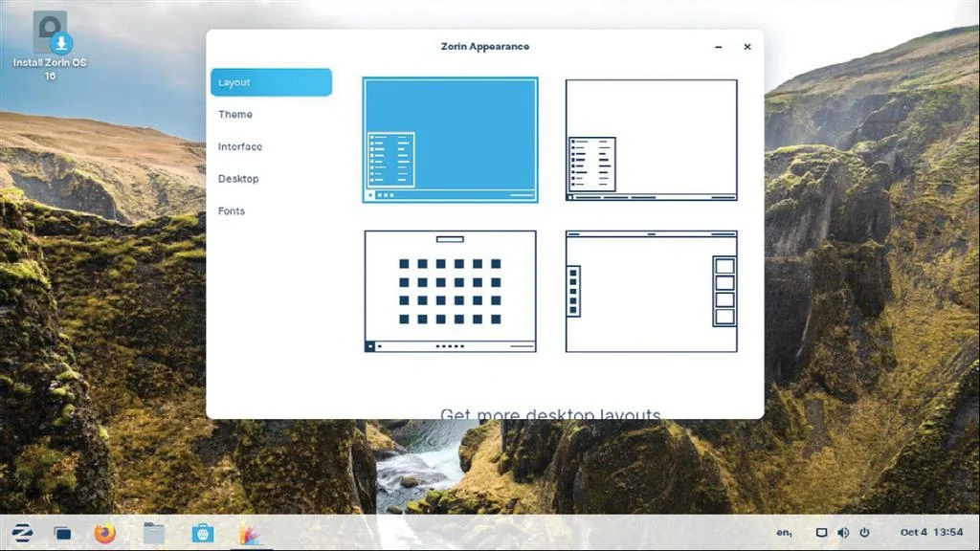
Task: Click the Zorin Appearance taskbar icon
Action: (250, 534)
